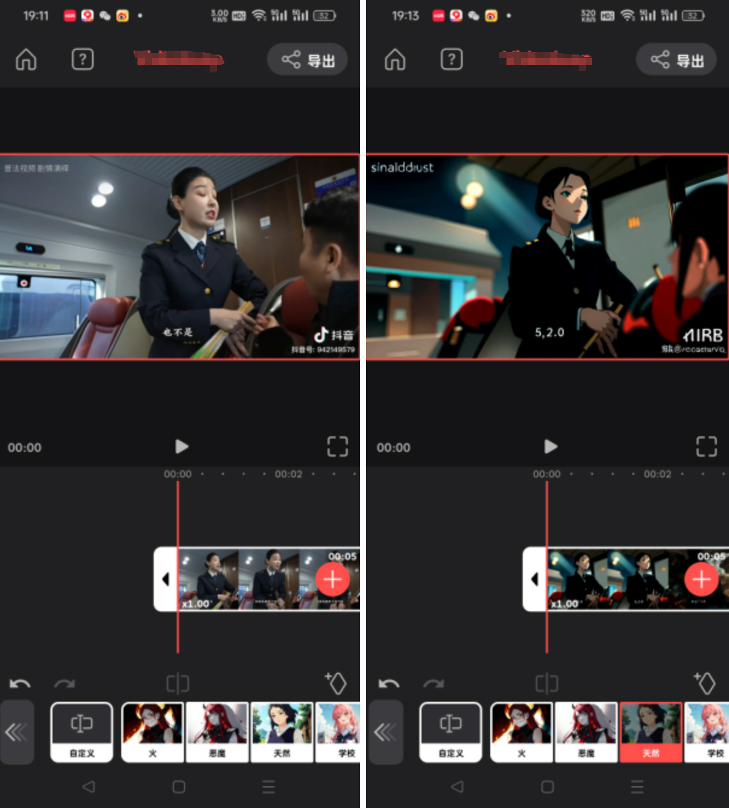Open the 自定义 custom option in the left screen

tap(82, 731)
